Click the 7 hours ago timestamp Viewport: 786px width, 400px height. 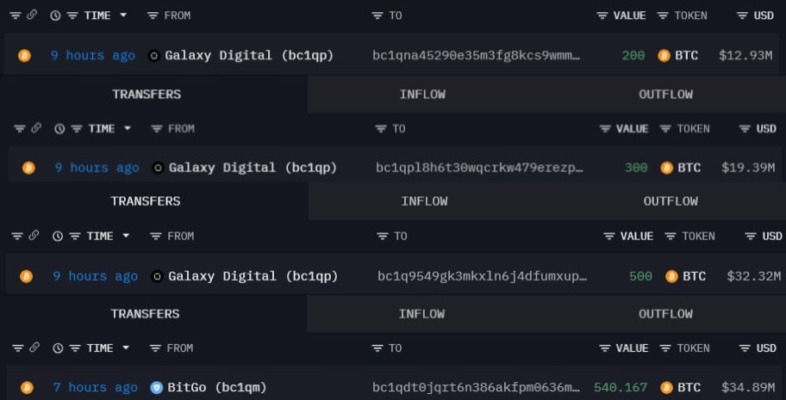pos(96,387)
